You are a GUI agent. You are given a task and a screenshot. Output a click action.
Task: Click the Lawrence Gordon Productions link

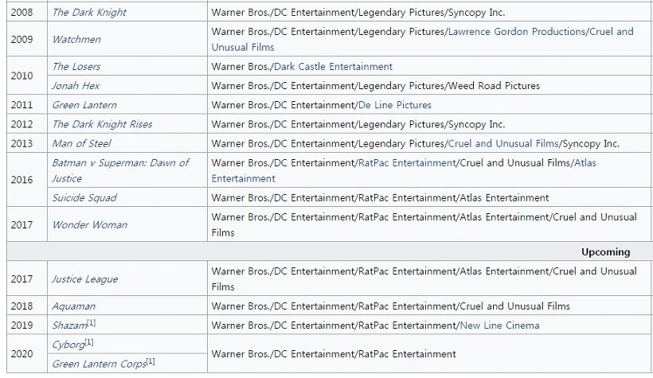coord(516,32)
